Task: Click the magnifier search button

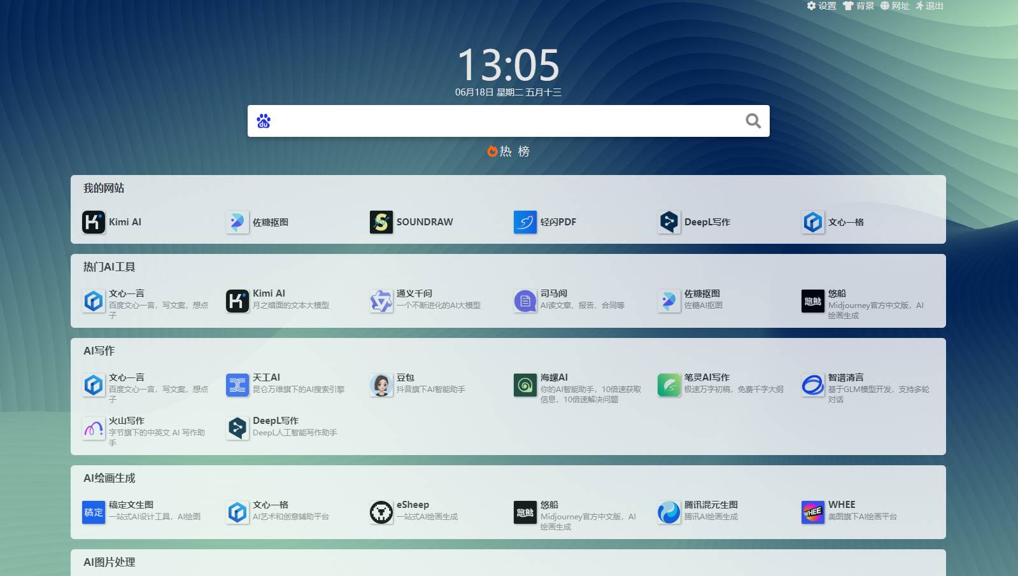Action: [x=753, y=121]
